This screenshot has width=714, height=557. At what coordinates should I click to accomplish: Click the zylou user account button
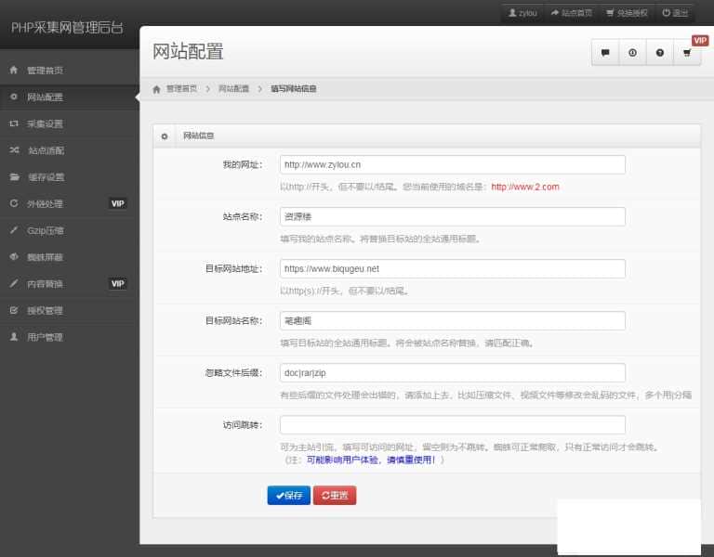coord(522,13)
